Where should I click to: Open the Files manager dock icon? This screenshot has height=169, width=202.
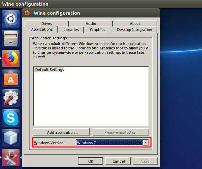pos(11,39)
